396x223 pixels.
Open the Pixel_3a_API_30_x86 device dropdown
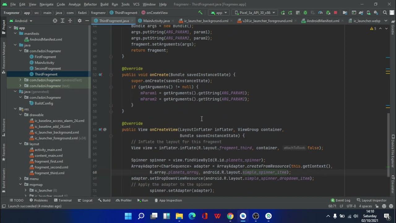255,13
